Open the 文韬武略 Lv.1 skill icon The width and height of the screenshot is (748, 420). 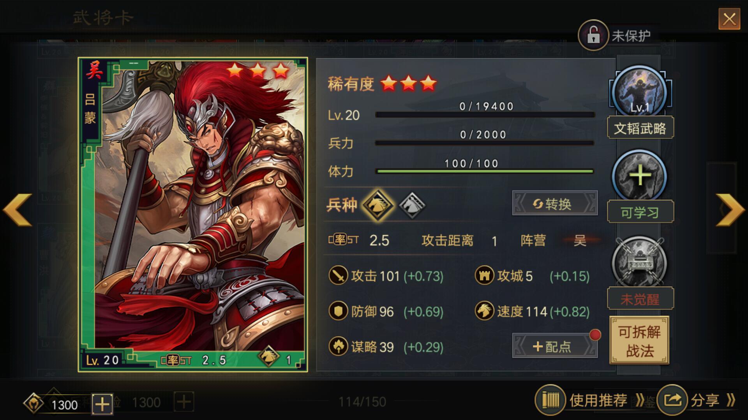pos(639,92)
